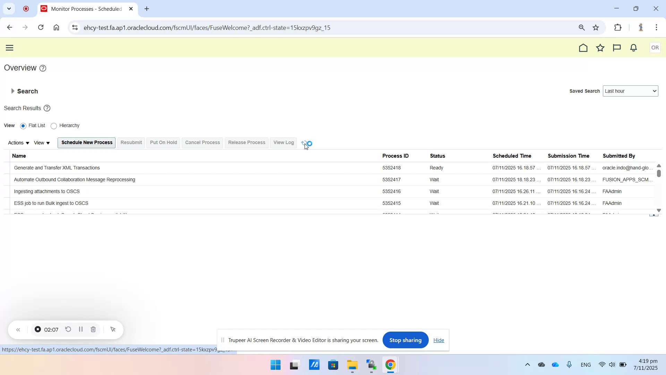Open the OR user account menu
The width and height of the screenshot is (666, 375).
coord(655,48)
